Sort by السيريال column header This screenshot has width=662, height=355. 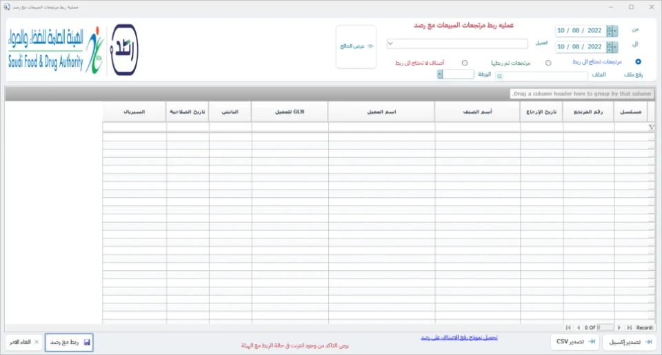pyautogui.click(x=134, y=112)
